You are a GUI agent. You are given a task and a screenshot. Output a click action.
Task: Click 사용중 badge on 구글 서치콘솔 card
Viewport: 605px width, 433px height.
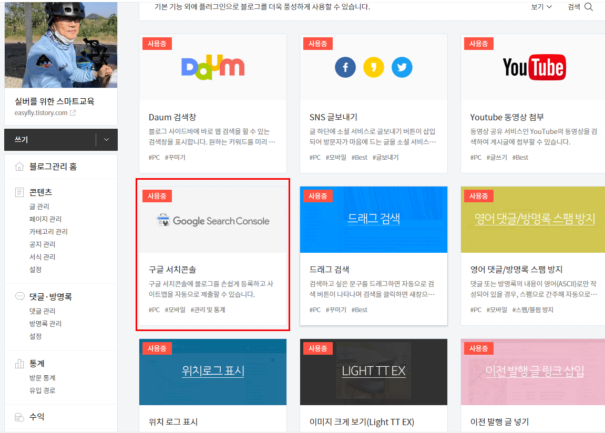tap(157, 196)
